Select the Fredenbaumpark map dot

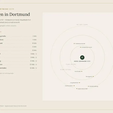click(74, 43)
